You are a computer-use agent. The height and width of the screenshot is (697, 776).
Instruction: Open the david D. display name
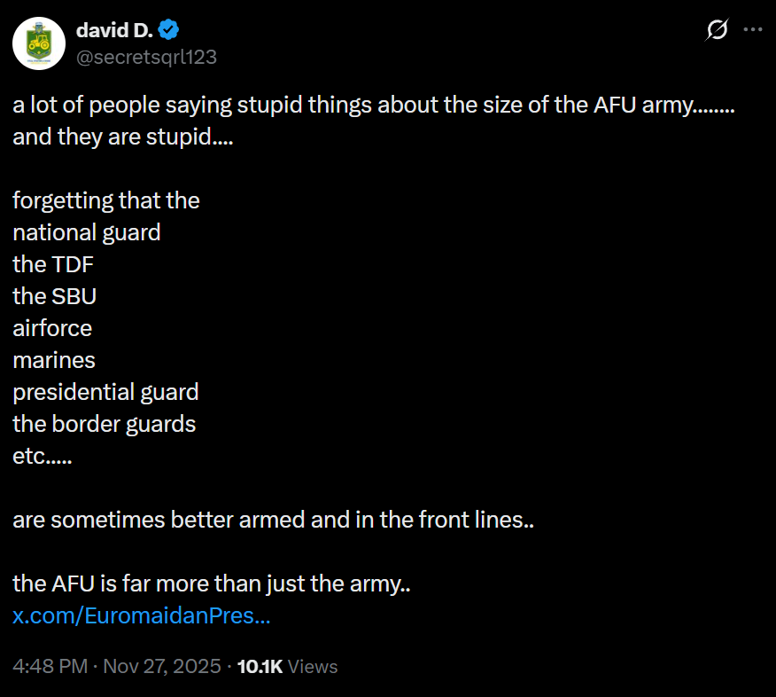(x=114, y=31)
